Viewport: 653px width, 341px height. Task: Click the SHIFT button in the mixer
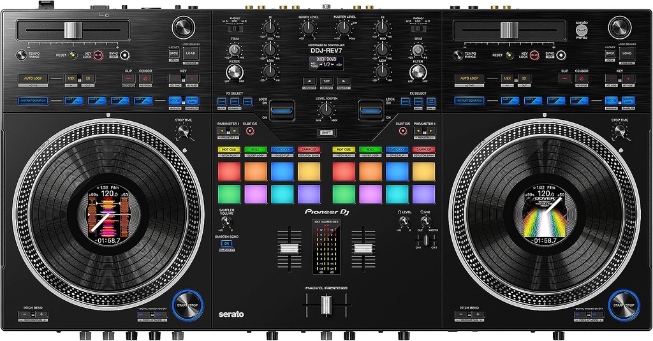(326, 133)
